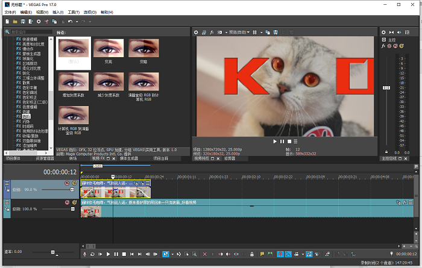Screen dimensions: 422x268
Task: Open video preview settings gear icon
Action: (x=196, y=31)
